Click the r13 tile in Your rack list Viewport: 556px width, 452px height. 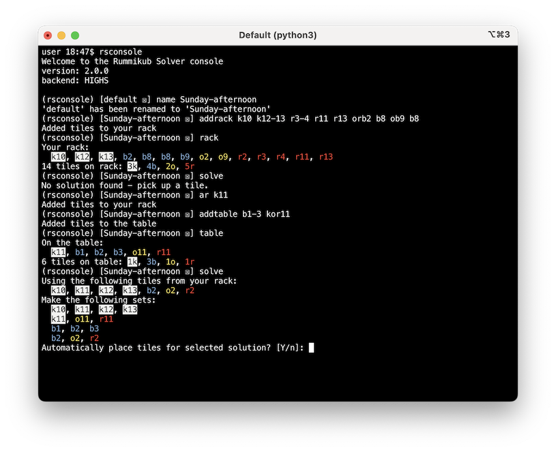[326, 157]
